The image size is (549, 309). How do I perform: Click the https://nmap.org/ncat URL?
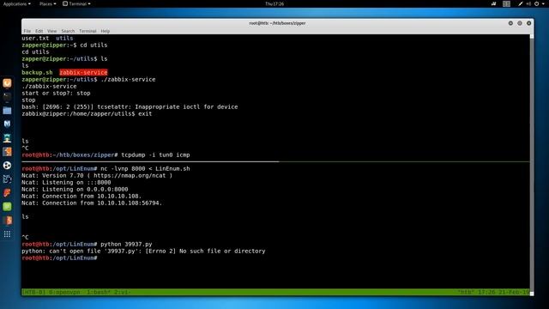pos(130,175)
